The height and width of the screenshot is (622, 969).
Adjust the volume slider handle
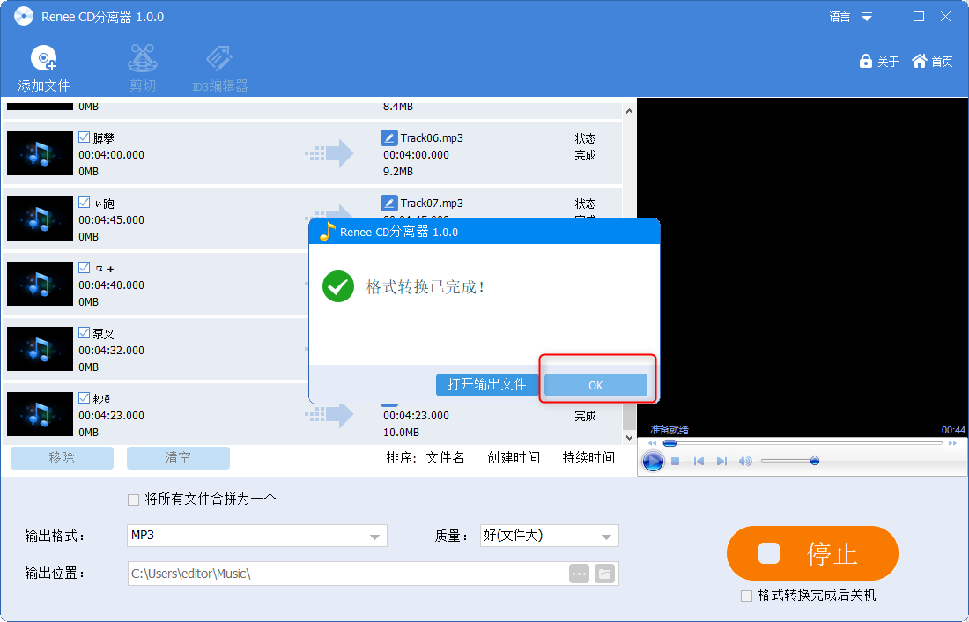click(815, 461)
